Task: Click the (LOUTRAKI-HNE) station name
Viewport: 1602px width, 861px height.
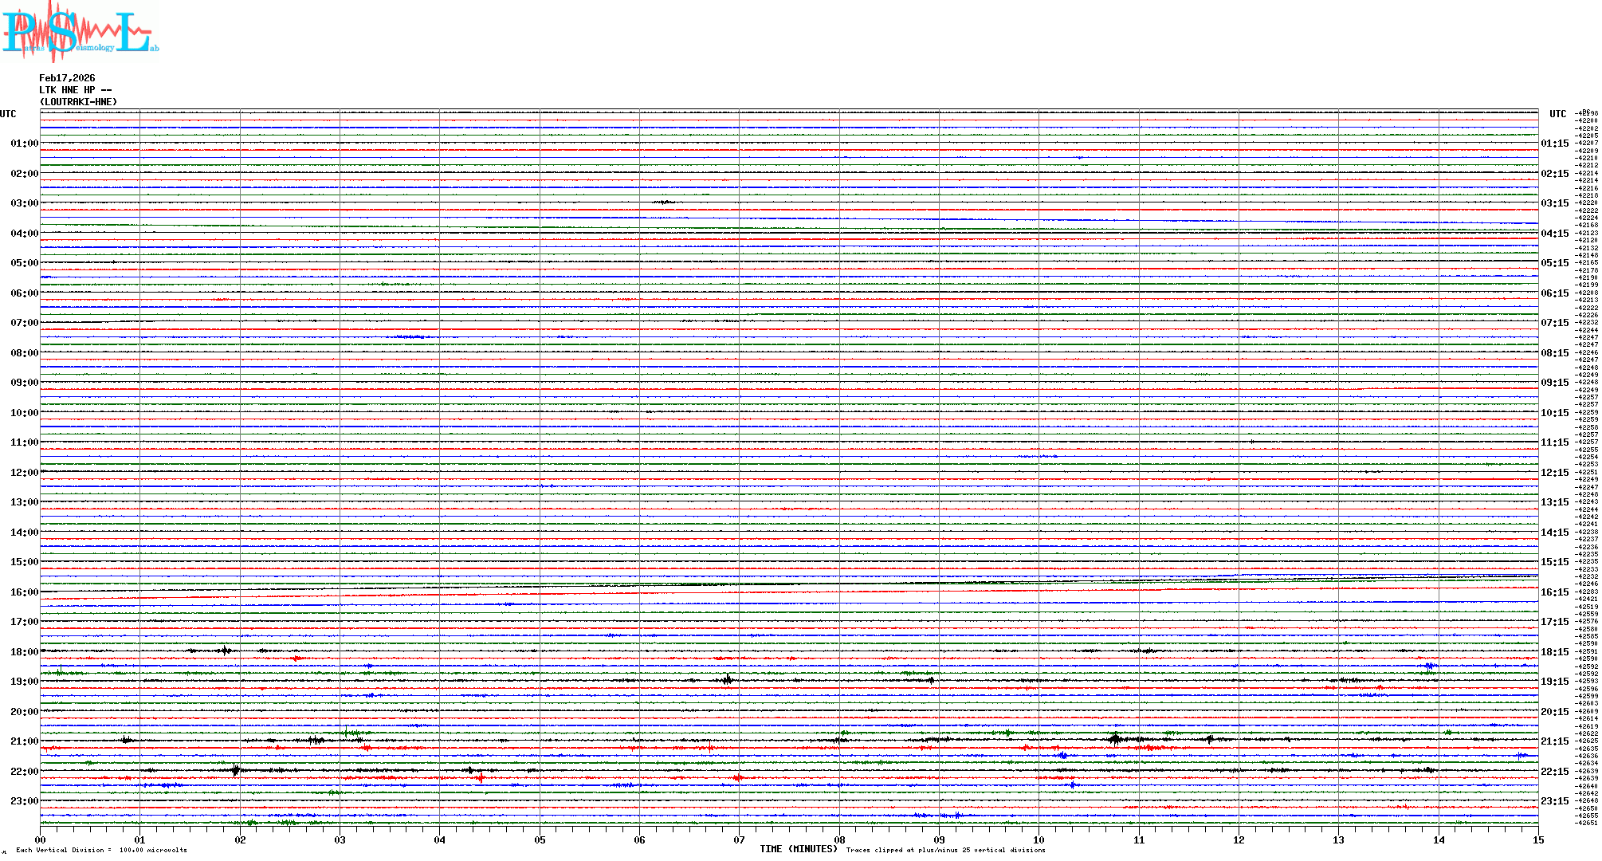Action: pos(78,102)
